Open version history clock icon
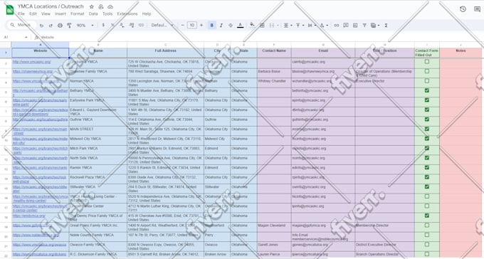The image size is (484, 259). [x=463, y=9]
